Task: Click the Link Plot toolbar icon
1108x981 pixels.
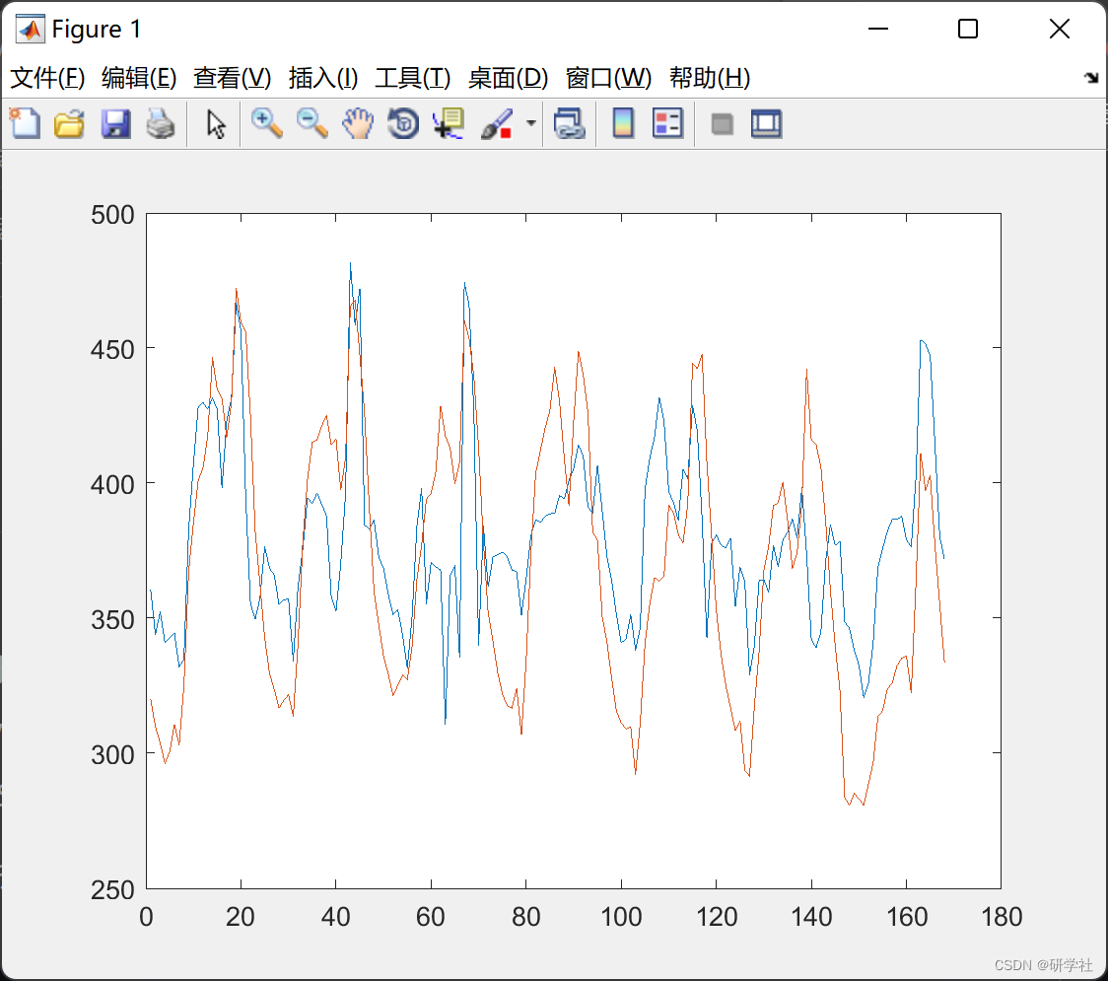Action: point(570,123)
